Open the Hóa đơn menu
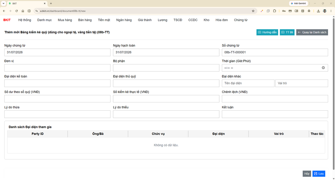Viewport: 335px width, 180px height. click(x=221, y=20)
